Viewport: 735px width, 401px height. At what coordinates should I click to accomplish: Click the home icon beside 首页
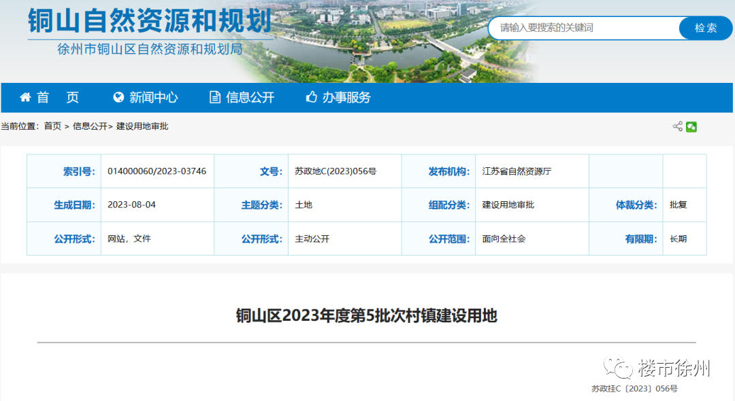(x=25, y=97)
